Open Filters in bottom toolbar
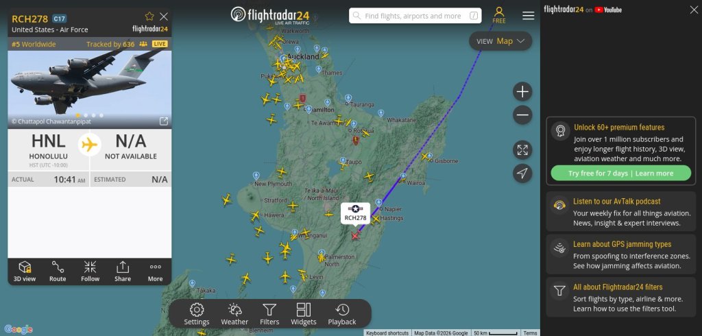 point(269,314)
